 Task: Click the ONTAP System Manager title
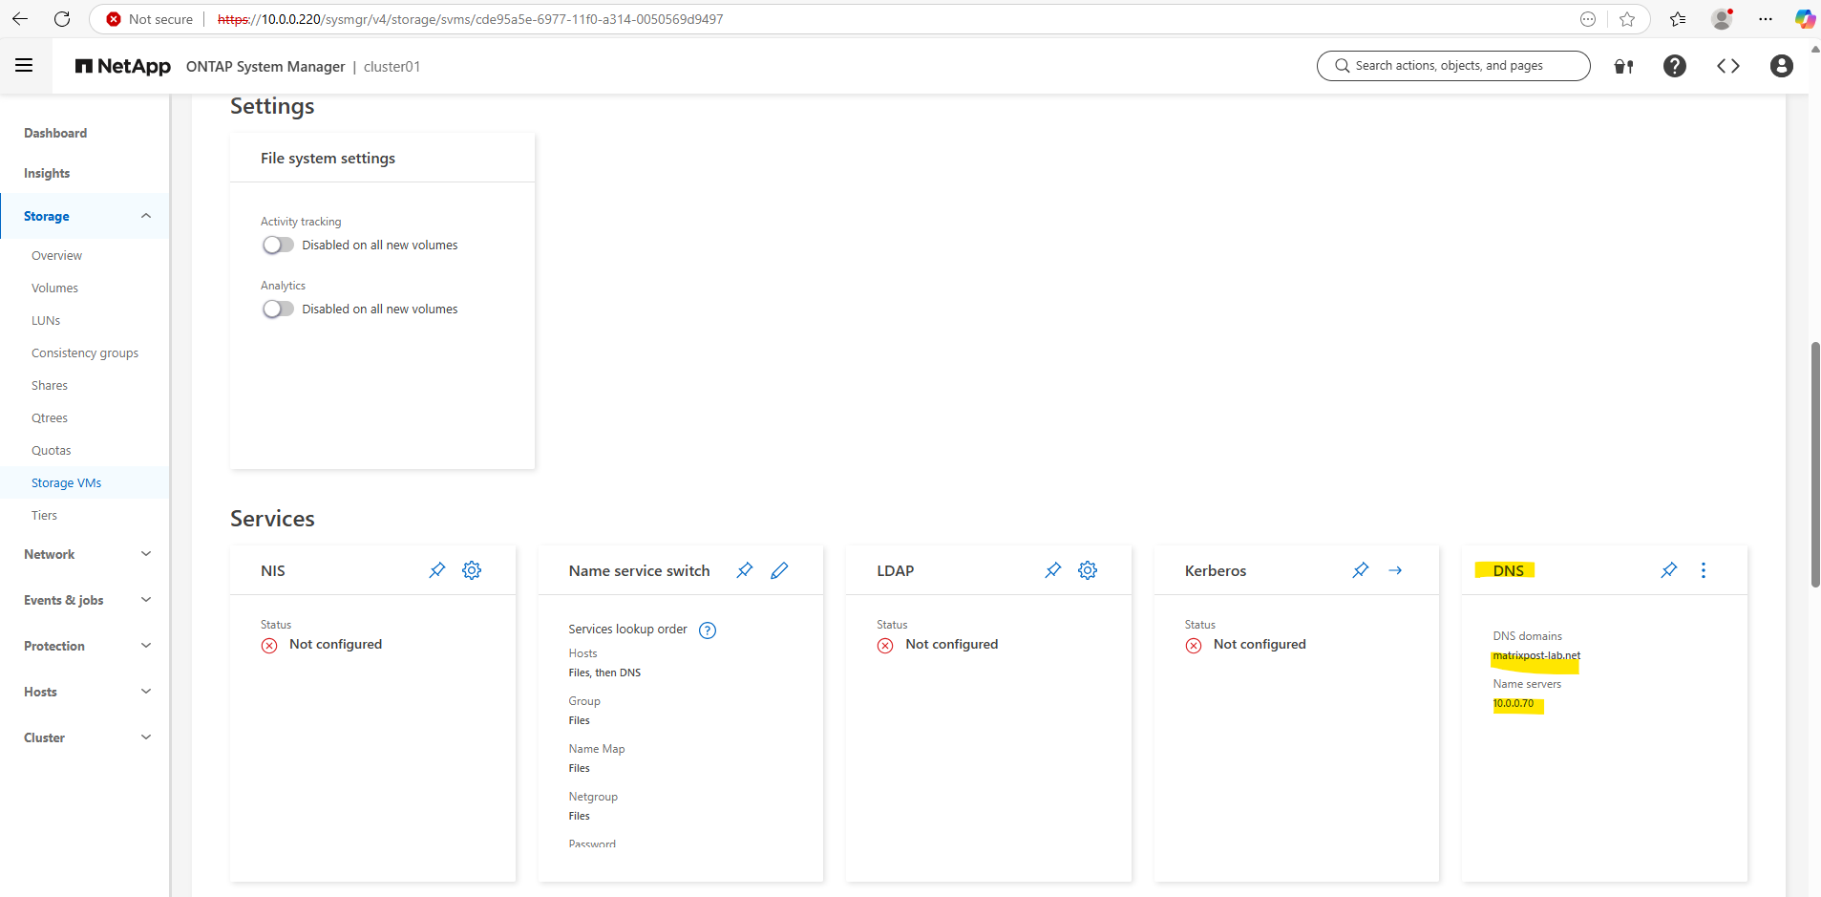click(x=265, y=66)
